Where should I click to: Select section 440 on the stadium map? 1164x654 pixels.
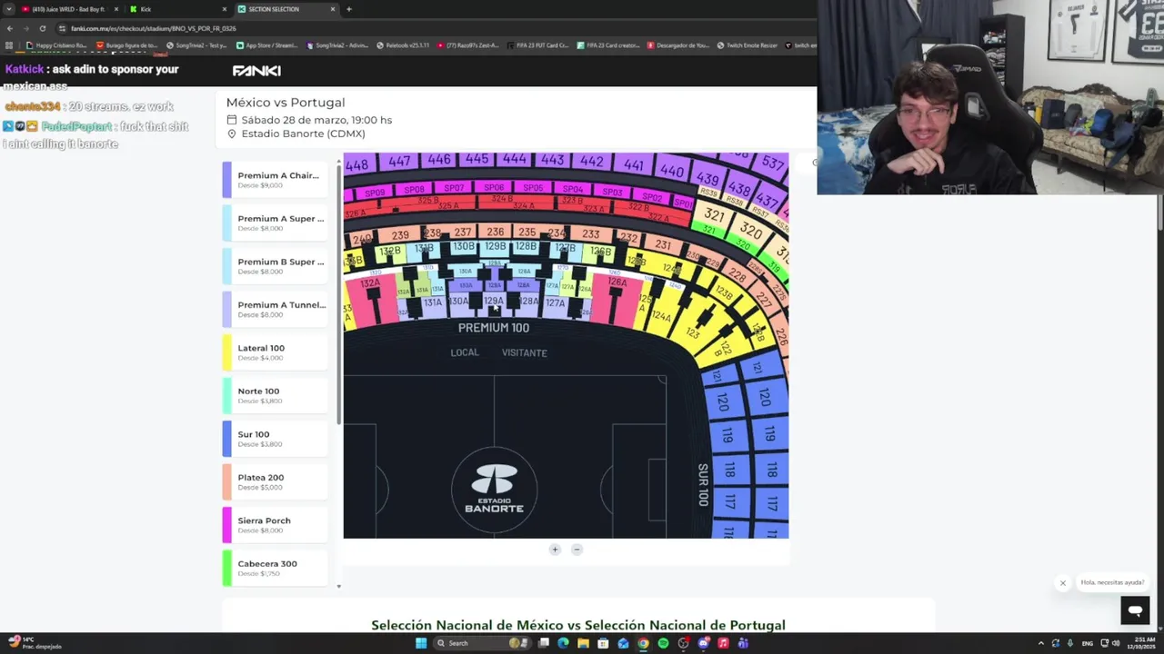coord(672,170)
